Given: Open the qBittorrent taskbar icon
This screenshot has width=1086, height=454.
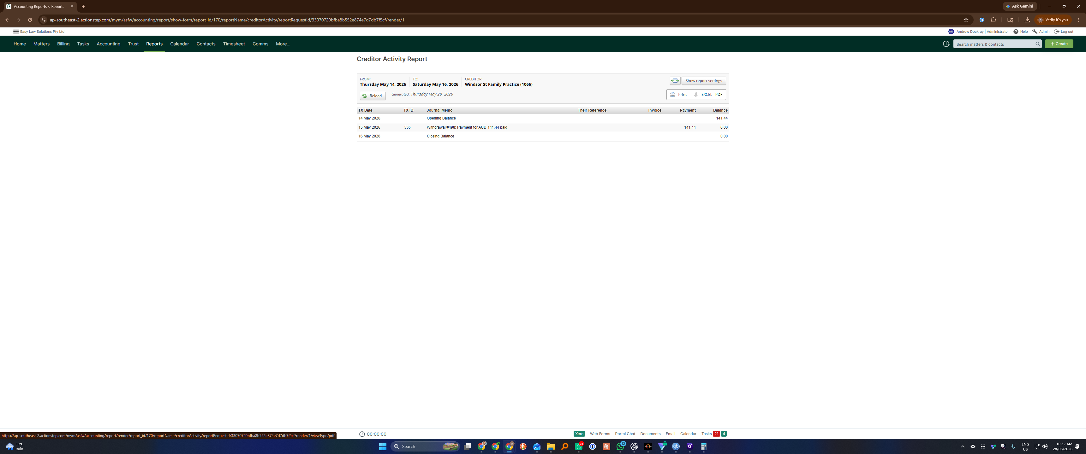Looking at the screenshot, I should click(676, 446).
